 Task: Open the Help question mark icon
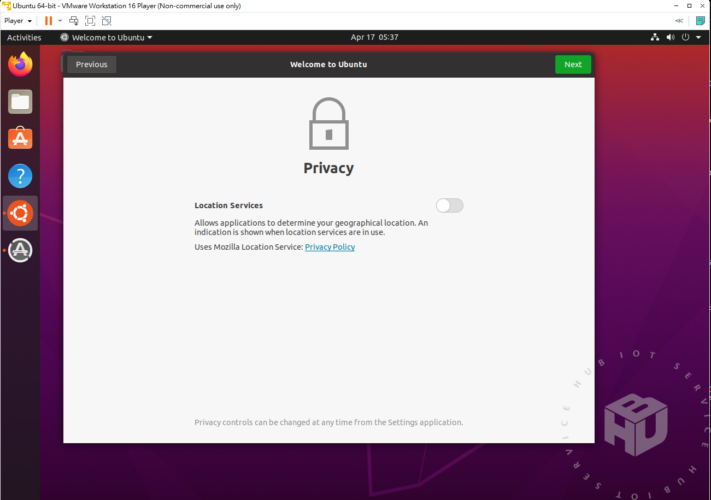point(20,176)
